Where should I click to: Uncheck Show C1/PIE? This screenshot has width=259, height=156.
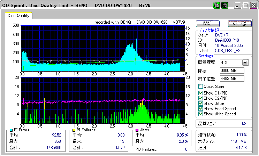pyautogui.click(x=200, y=93)
